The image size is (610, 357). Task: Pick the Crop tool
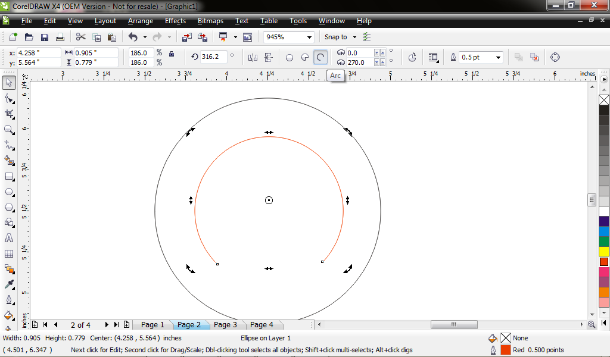pyautogui.click(x=9, y=114)
